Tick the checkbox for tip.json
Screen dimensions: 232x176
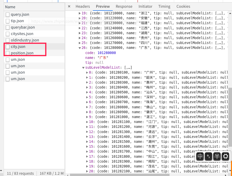coord(7,21)
